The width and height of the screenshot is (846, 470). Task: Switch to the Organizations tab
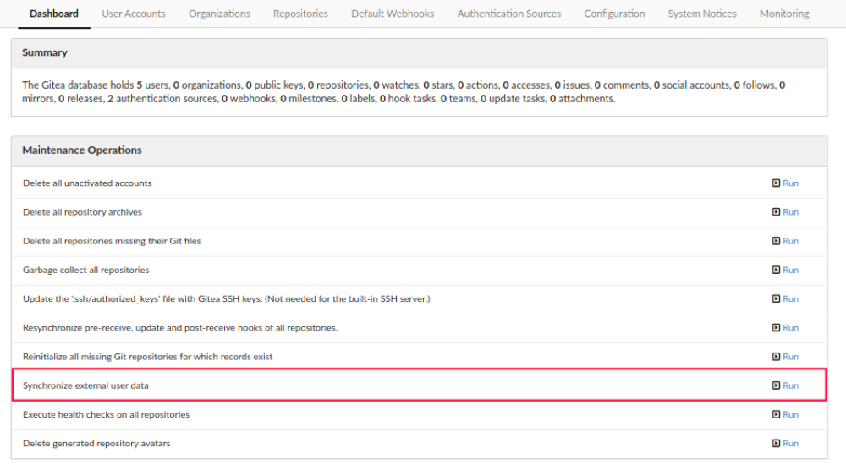coord(219,14)
